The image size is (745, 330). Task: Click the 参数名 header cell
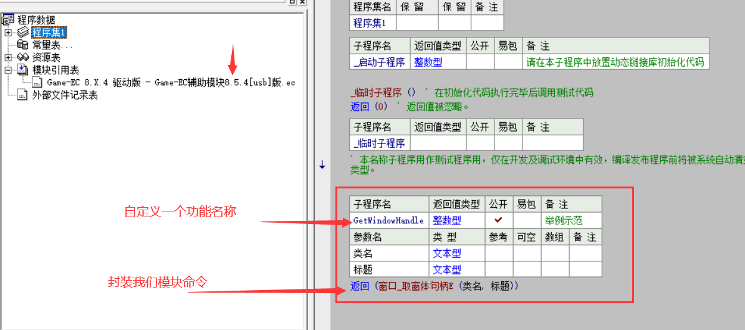coord(388,237)
